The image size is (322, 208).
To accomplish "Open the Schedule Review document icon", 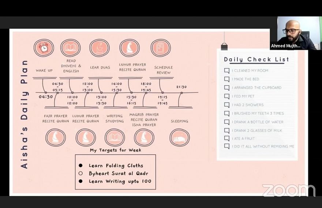I will click(160, 48).
